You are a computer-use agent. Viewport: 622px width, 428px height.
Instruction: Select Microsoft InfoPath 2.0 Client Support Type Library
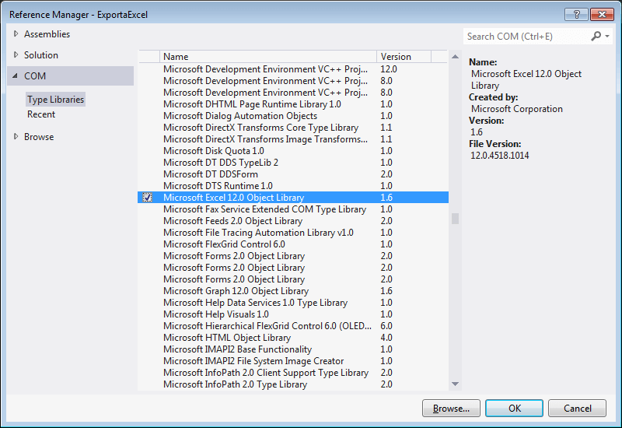click(x=293, y=373)
